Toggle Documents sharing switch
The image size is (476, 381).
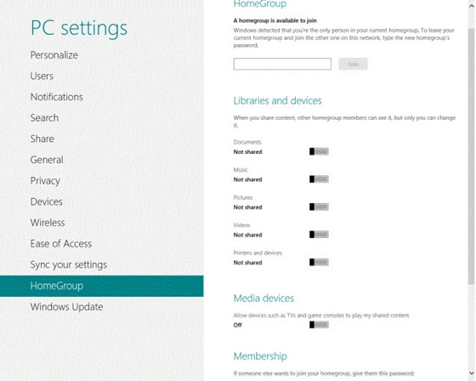(x=319, y=151)
